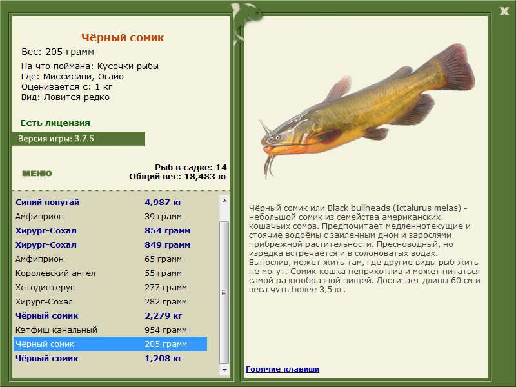Click the Вес: 205 грамм line
This screenshot has height=387, width=516.
[x=57, y=52]
